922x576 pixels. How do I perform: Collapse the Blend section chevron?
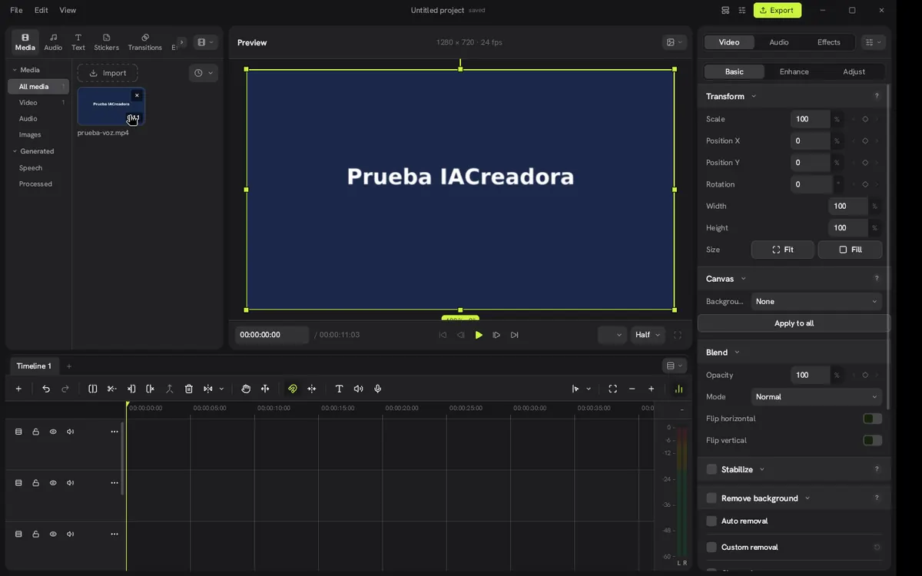tap(737, 353)
